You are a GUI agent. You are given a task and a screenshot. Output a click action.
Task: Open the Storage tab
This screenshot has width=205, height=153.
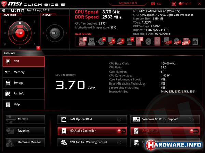[24, 83]
